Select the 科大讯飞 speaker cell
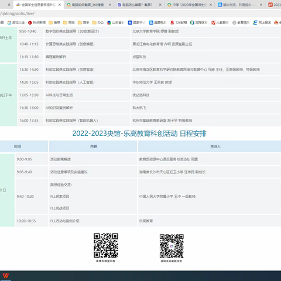This screenshot has height=281, width=281. click(206, 108)
